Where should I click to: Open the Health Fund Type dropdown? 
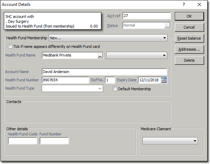coord(100,89)
